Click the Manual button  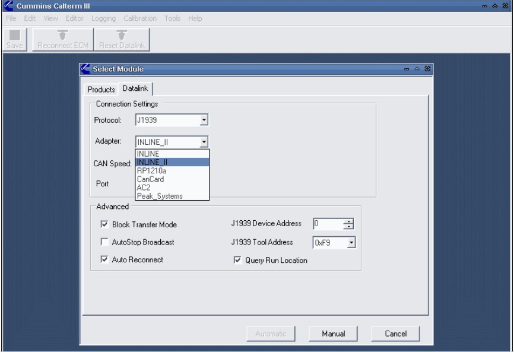click(x=333, y=334)
